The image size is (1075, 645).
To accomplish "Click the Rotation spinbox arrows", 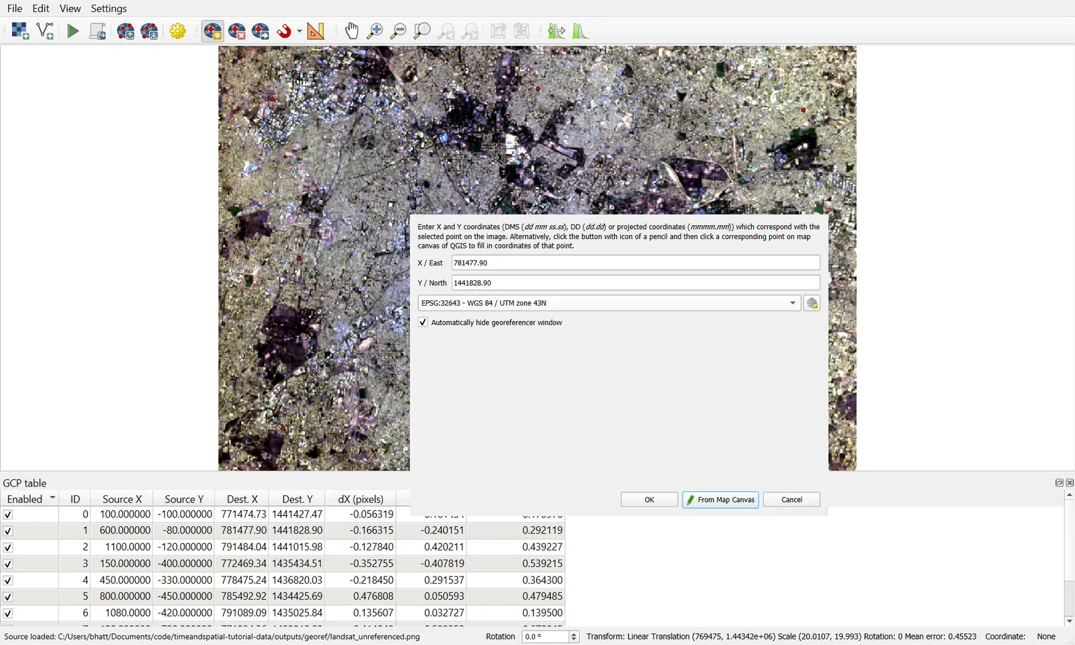I will (574, 637).
